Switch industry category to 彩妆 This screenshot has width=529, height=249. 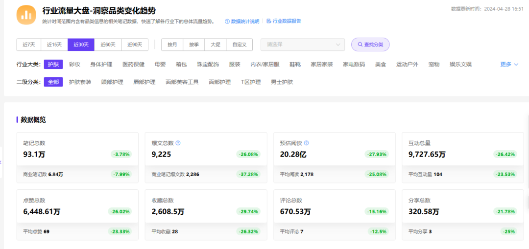(74, 65)
